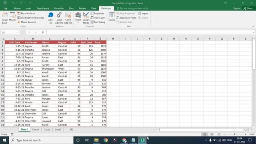
Task: Open the Formulas tab
Action: [x=59, y=8]
